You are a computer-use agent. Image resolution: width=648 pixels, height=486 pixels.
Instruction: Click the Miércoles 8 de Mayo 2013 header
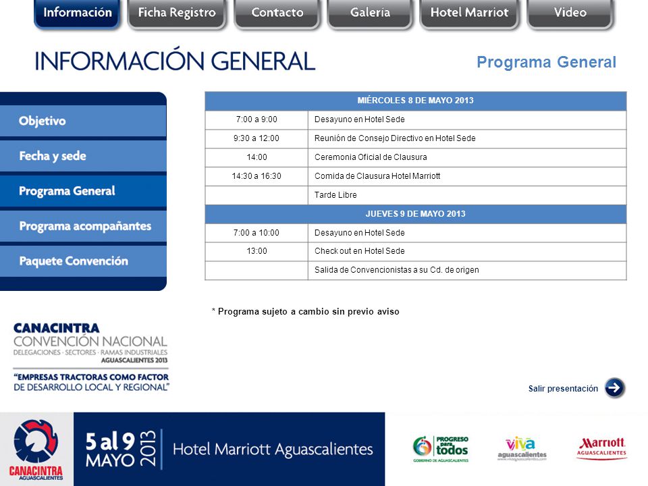416,101
